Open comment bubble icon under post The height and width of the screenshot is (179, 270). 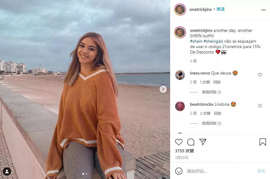coord(191,142)
